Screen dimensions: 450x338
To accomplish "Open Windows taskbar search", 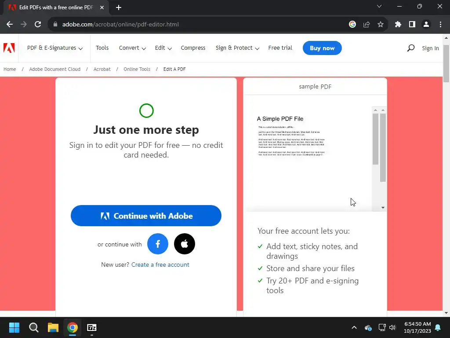I will (33, 327).
